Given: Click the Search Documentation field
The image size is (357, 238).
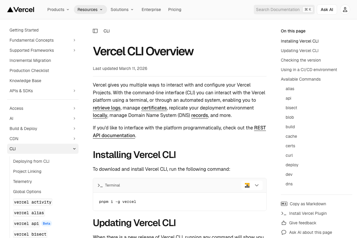Looking at the screenshot, I should click(x=284, y=10).
